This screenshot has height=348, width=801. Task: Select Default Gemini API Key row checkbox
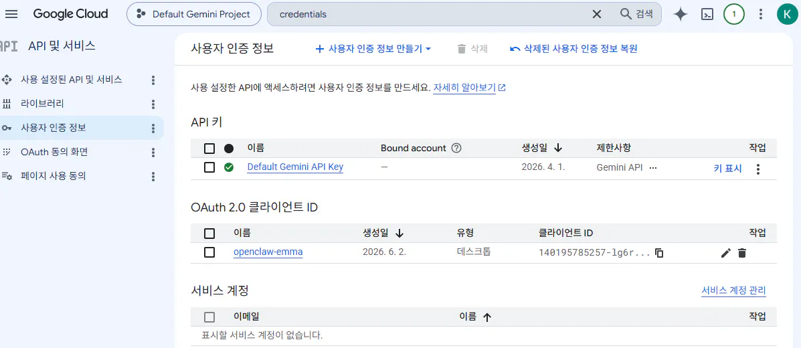(209, 167)
